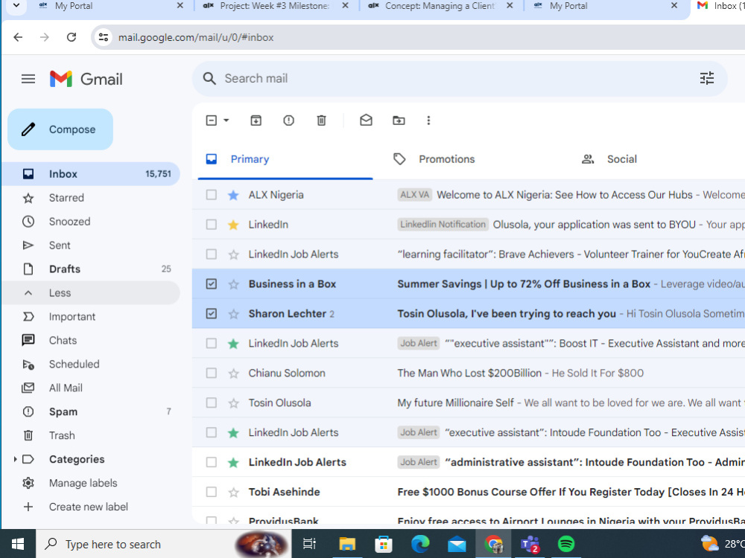
Task: Open Task View on the taskbar
Action: click(x=309, y=544)
